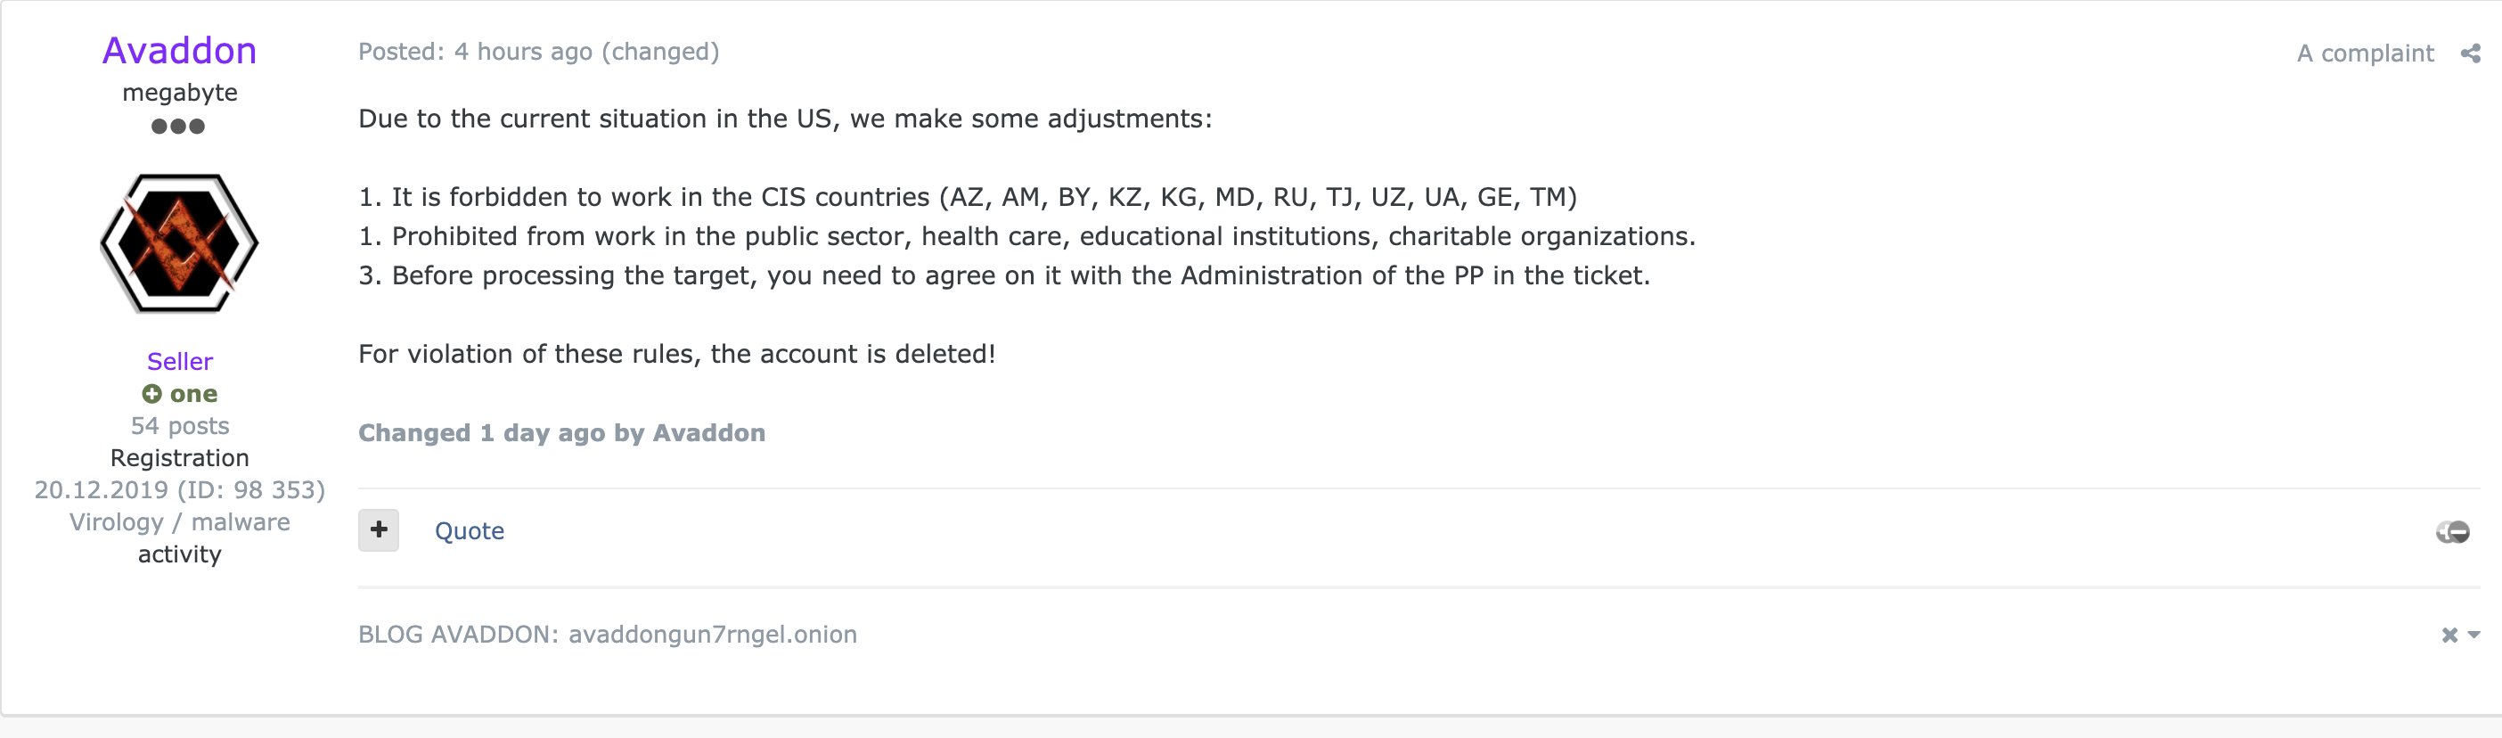The width and height of the screenshot is (2502, 738).
Task: Click the 'A complaint' report link
Action: [2365, 53]
